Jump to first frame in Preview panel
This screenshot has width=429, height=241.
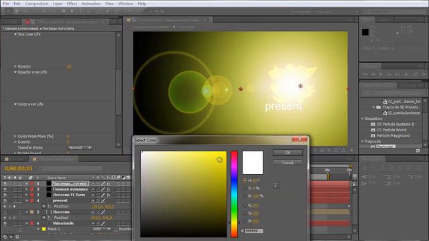point(365,74)
